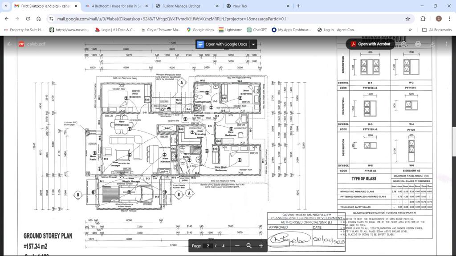Show hidden bookmarks with the overflow chevron
The height and width of the screenshot is (256, 456).
(411, 30)
